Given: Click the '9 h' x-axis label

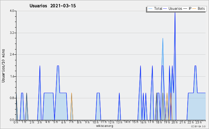Looking at the screenshot, I should [x=87, y=122].
